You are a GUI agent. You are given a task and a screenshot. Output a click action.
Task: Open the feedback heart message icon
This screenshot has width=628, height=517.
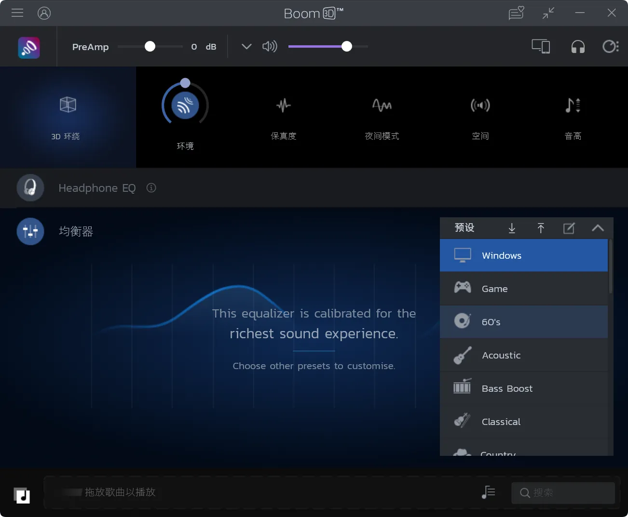point(516,13)
